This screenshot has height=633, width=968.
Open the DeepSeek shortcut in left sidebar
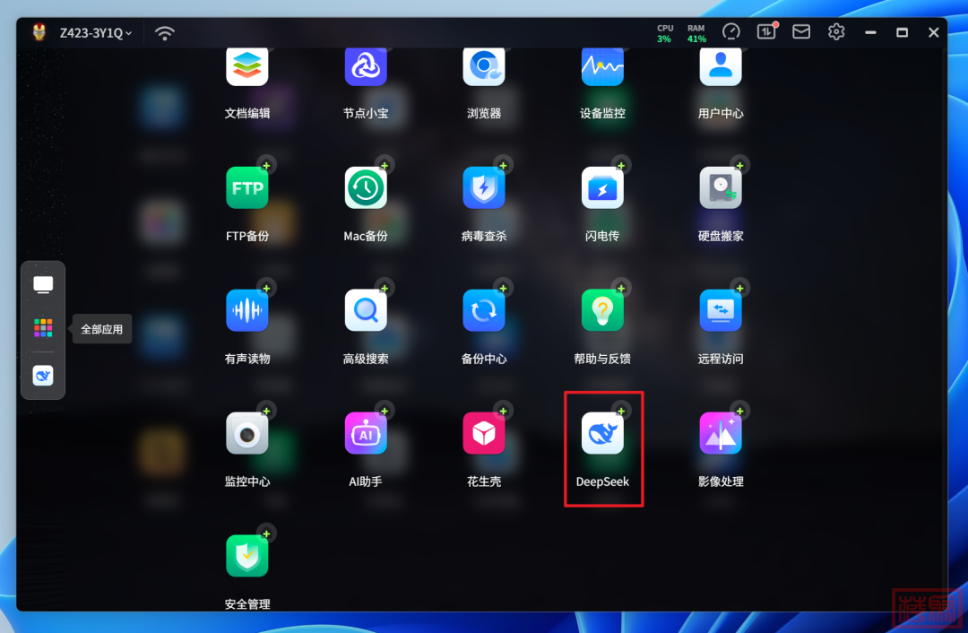[x=43, y=376]
